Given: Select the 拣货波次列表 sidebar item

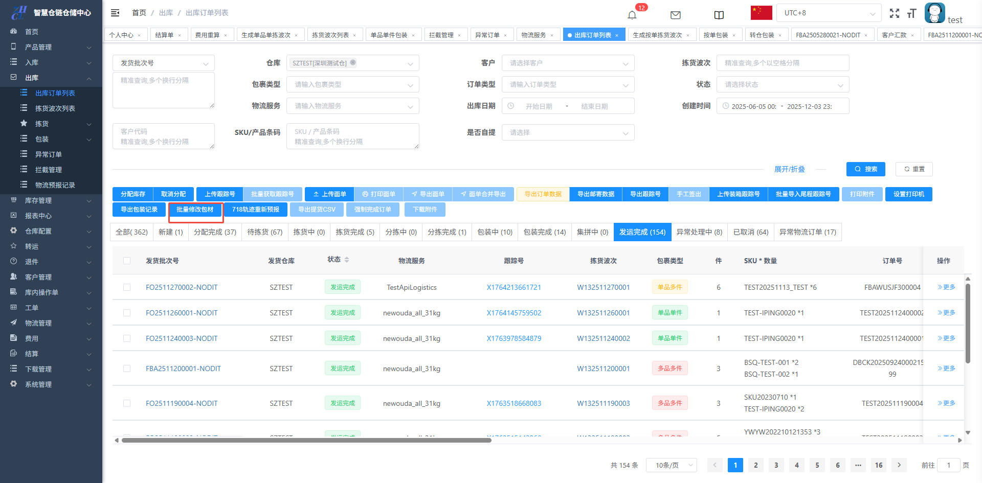Looking at the screenshot, I should click(x=55, y=108).
